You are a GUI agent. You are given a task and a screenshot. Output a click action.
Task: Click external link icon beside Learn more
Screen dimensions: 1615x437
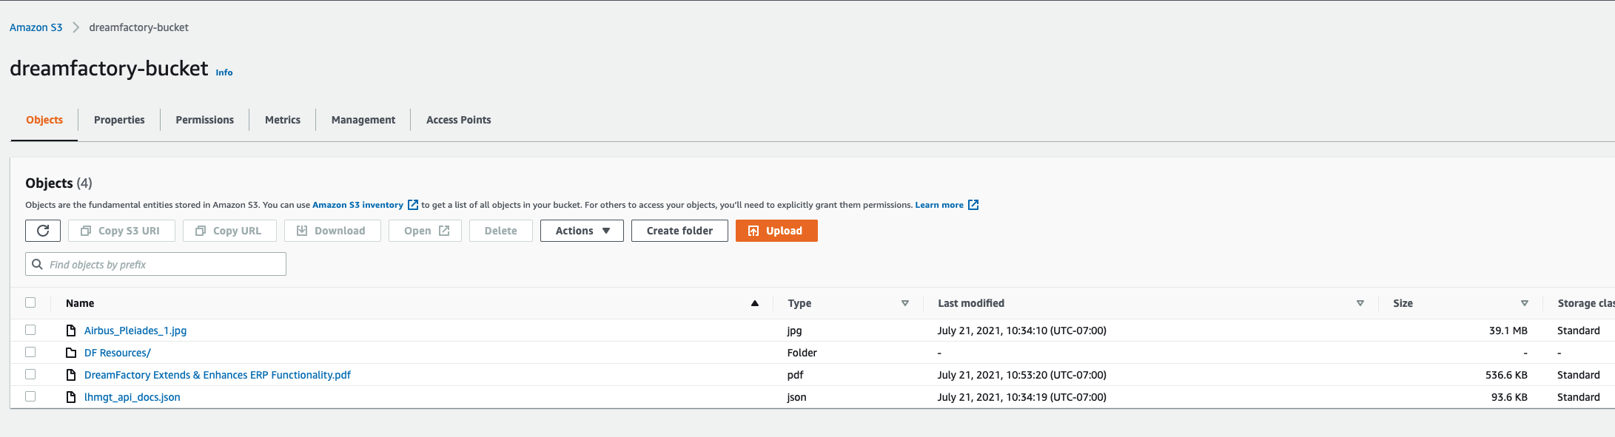[x=973, y=205]
